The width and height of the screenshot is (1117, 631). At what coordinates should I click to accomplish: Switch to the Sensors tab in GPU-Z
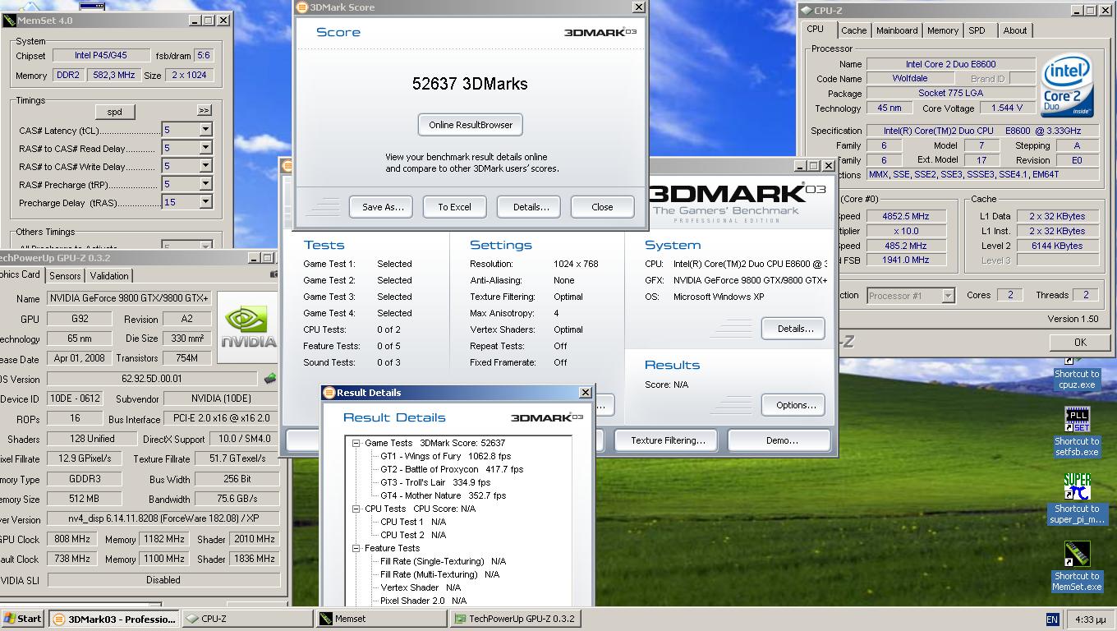point(65,276)
